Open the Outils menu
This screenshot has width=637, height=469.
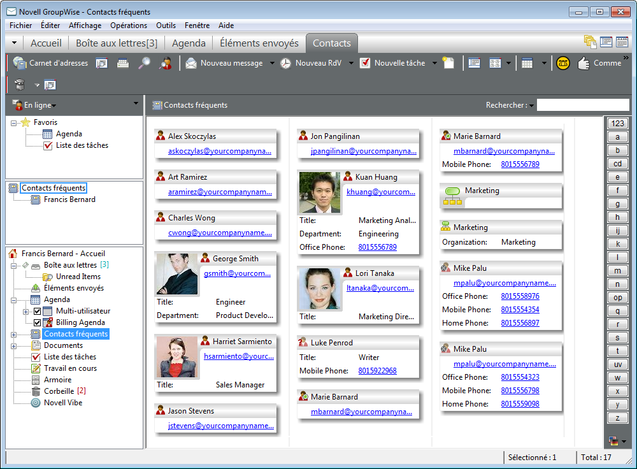[166, 25]
